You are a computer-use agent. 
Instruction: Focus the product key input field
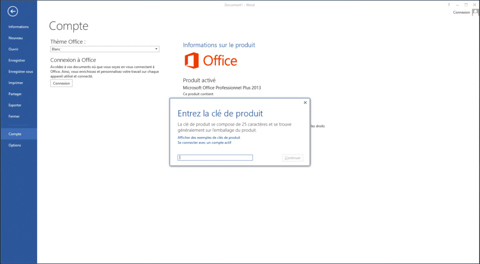click(x=215, y=158)
